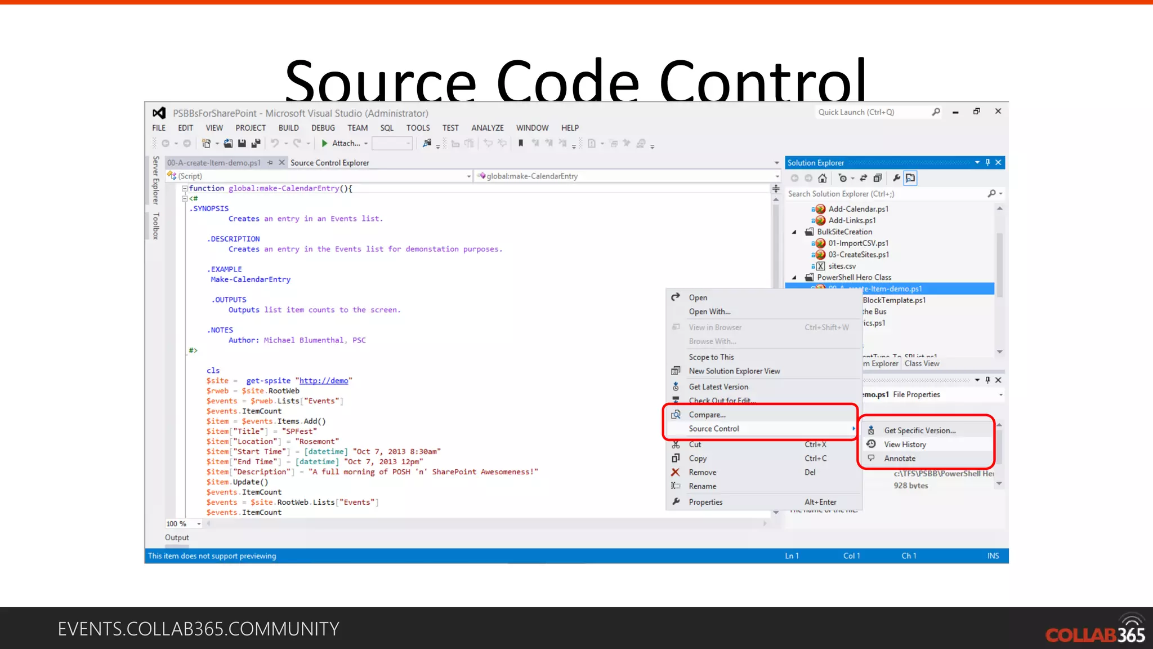Open the FILE menu
This screenshot has height=649, width=1153.
pyautogui.click(x=159, y=128)
